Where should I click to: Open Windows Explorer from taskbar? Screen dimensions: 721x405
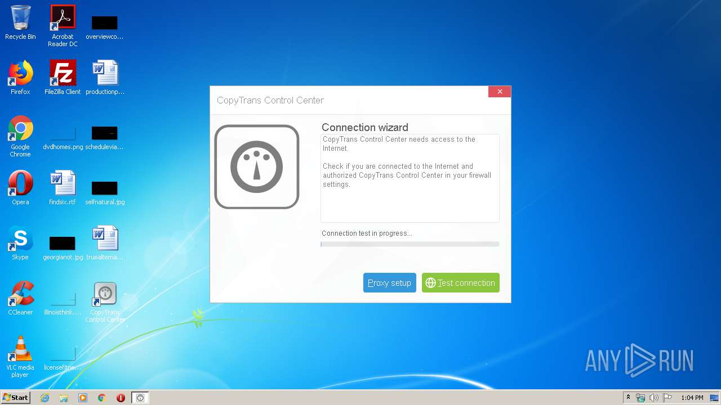(64, 398)
